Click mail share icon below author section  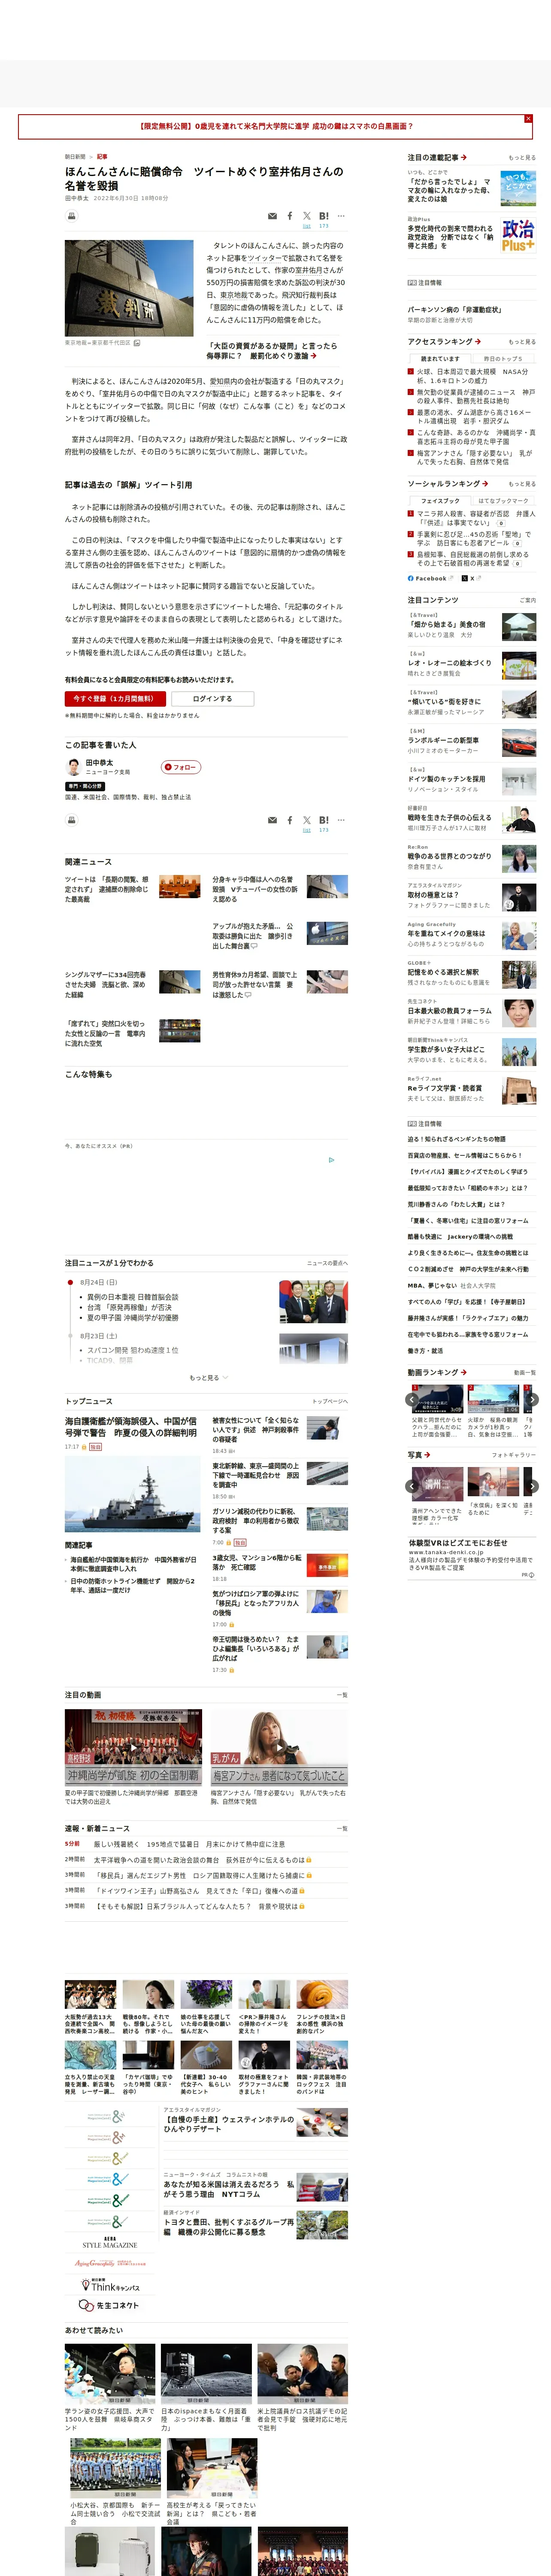point(272,820)
